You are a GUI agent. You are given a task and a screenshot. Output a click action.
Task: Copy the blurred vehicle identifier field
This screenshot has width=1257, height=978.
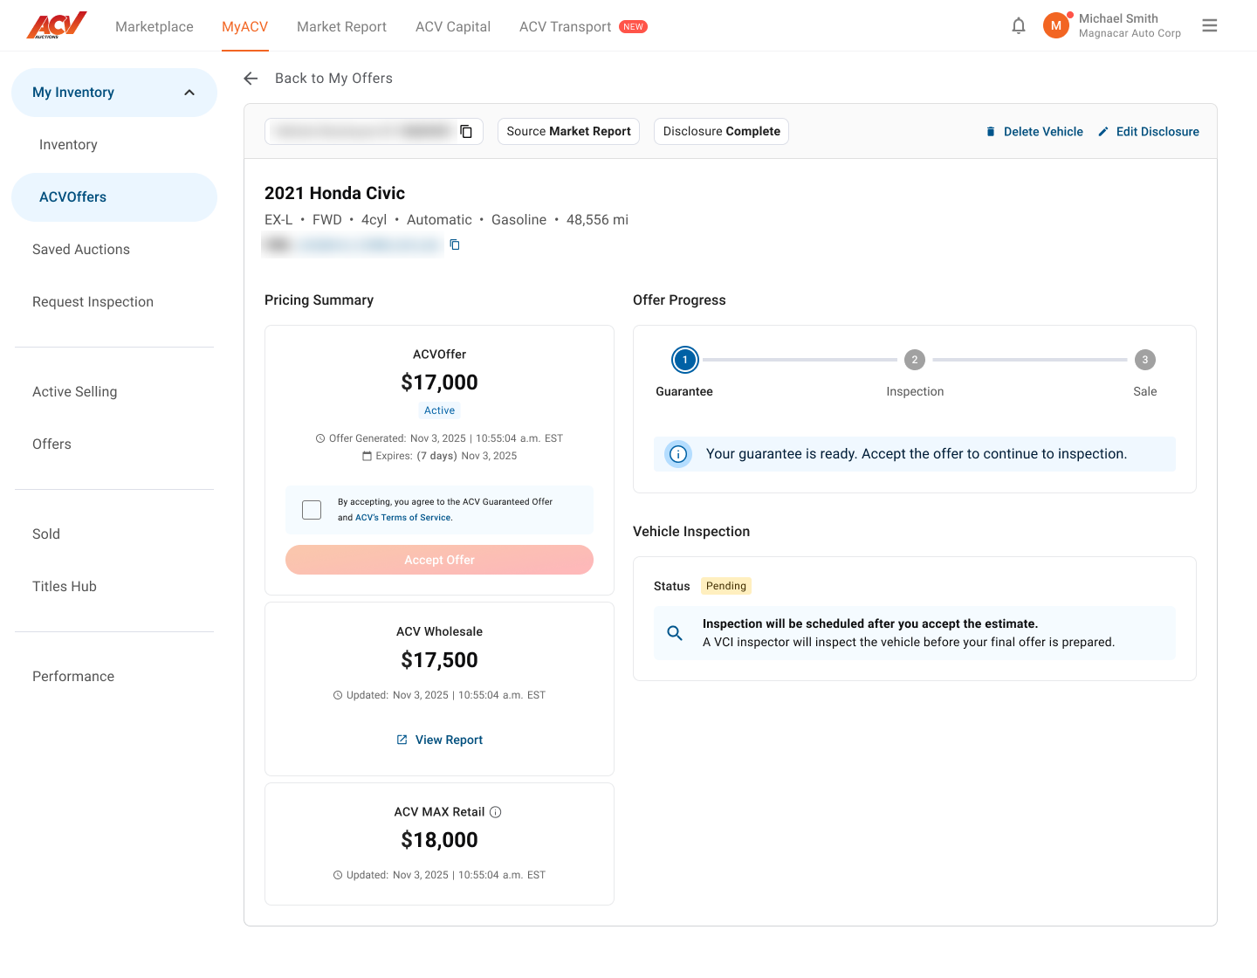click(x=466, y=131)
